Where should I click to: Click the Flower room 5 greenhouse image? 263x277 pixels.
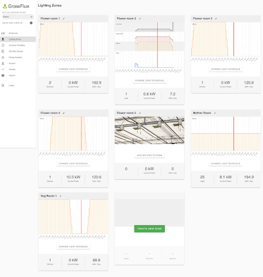click(x=149, y=130)
